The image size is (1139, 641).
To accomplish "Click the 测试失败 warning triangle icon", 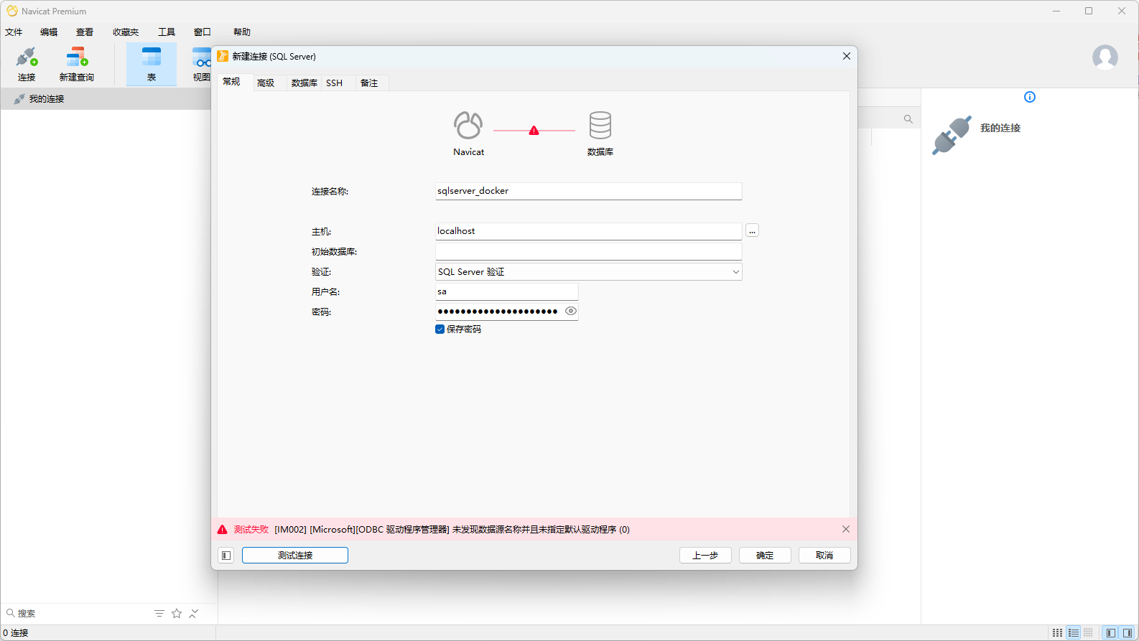I will click(223, 530).
